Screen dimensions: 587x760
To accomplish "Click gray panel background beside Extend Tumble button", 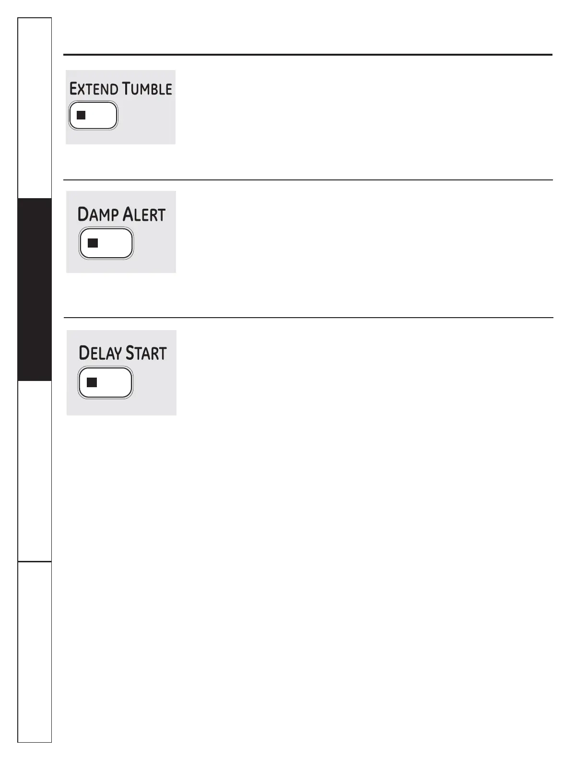I will pos(146,120).
